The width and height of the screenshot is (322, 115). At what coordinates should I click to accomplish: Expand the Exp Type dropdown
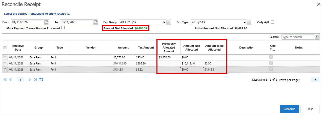[218, 22]
